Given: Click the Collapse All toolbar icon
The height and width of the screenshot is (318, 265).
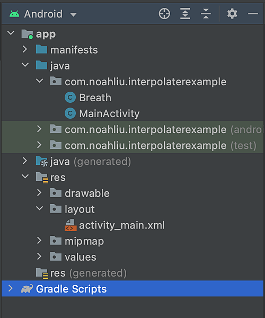Looking at the screenshot, I should (x=206, y=14).
